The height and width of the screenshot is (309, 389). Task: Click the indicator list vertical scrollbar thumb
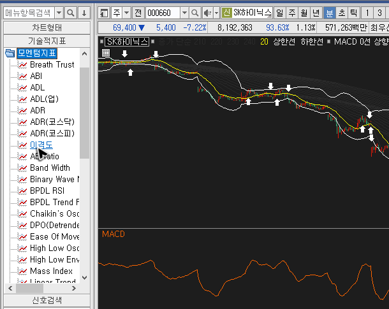(84, 113)
